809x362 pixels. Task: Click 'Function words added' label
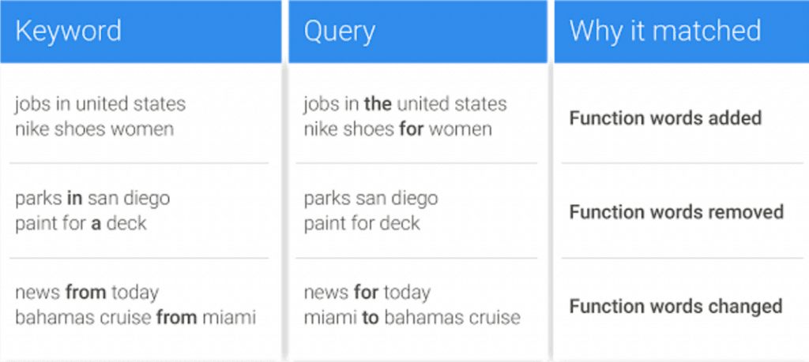[x=665, y=118]
